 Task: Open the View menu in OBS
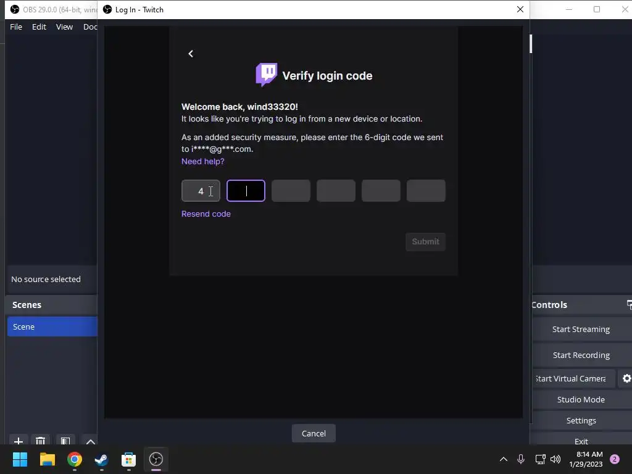tap(64, 27)
